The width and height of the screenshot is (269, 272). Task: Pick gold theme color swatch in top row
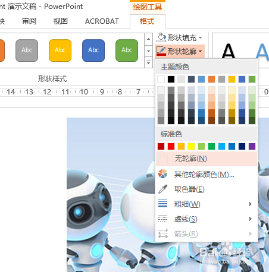(x=232, y=80)
